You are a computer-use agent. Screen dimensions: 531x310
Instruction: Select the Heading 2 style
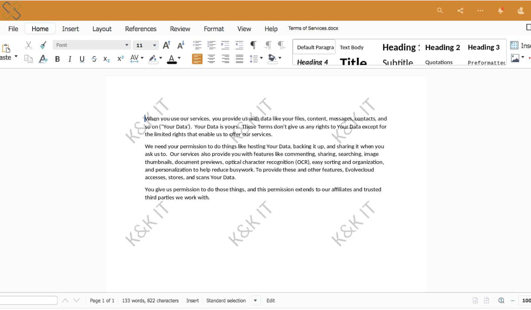(x=442, y=47)
